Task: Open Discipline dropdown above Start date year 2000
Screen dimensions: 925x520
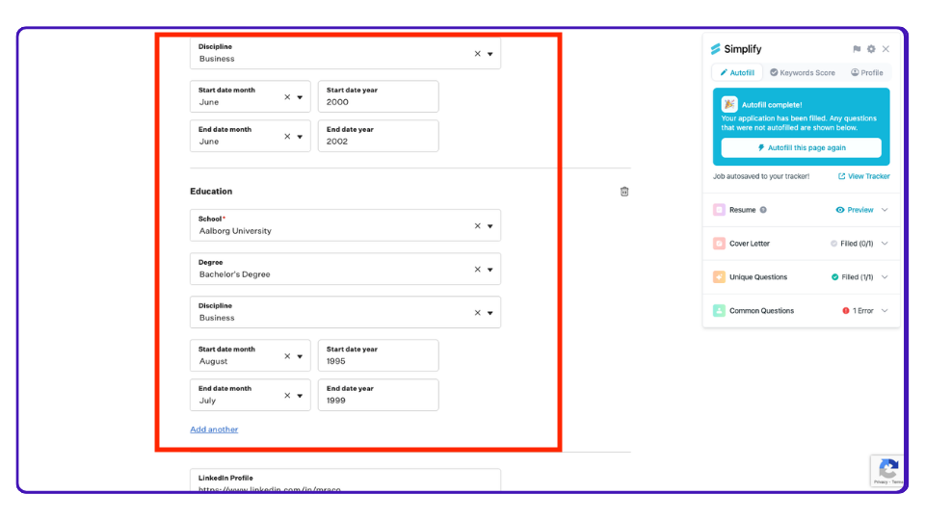Action: click(490, 54)
